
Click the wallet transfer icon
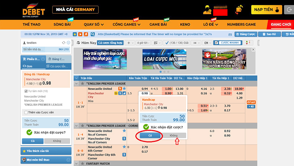239,10
